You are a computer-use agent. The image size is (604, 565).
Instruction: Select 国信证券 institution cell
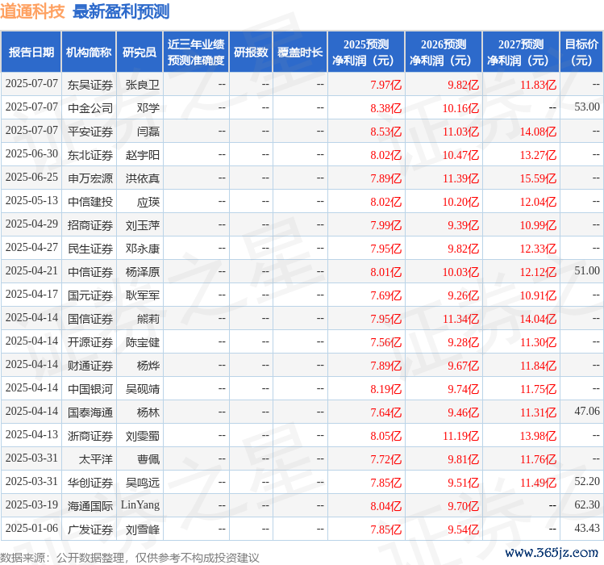90,319
